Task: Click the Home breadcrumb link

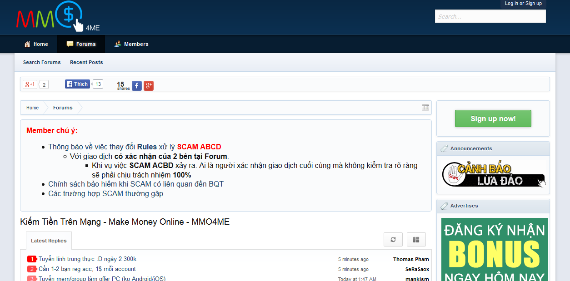Action: (32, 108)
